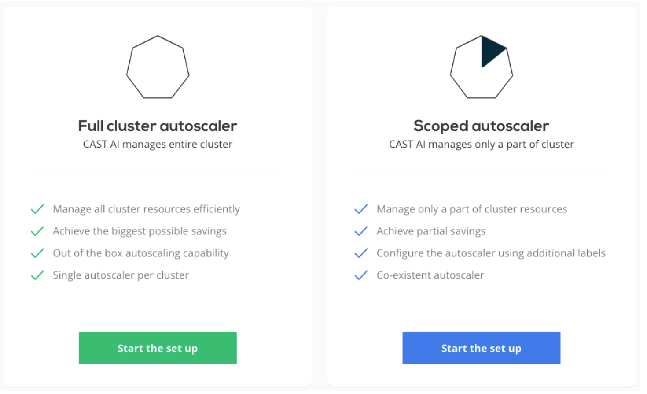The image size is (647, 394).
Task: Click green checkmark beside Manage all cluster resources
Action: point(37,209)
